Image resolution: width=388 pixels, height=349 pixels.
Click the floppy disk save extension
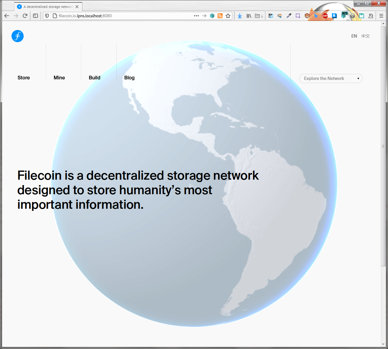(x=362, y=16)
